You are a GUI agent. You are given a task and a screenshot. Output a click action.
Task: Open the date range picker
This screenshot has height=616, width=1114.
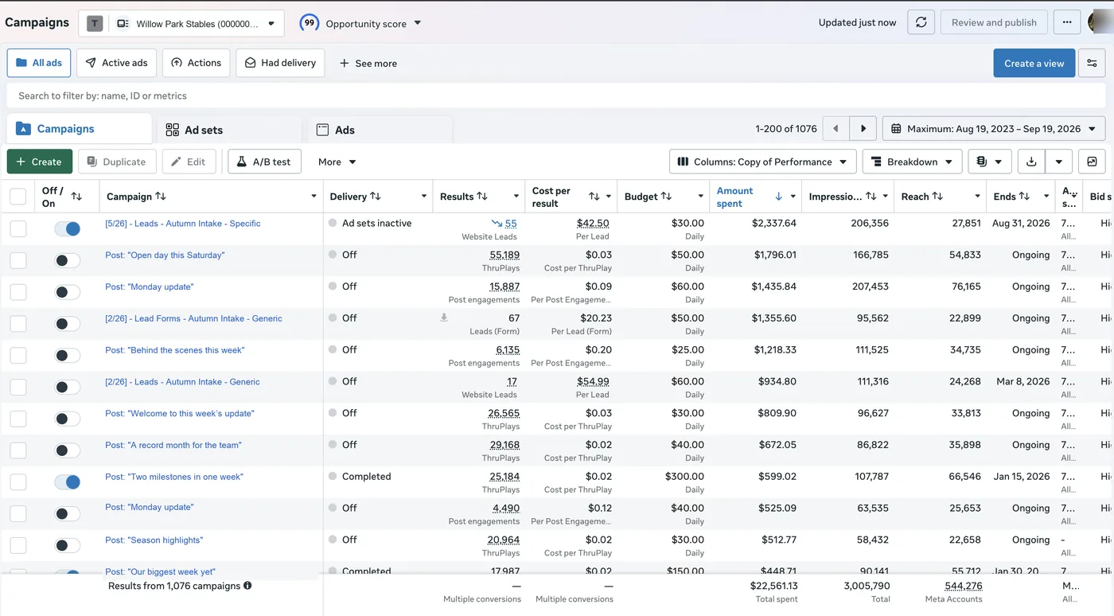(994, 128)
